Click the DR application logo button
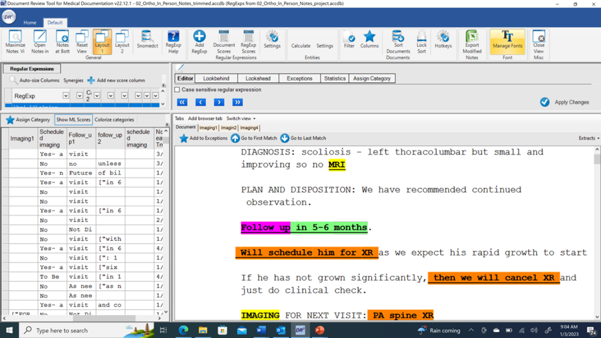The image size is (601, 338). [8, 17]
